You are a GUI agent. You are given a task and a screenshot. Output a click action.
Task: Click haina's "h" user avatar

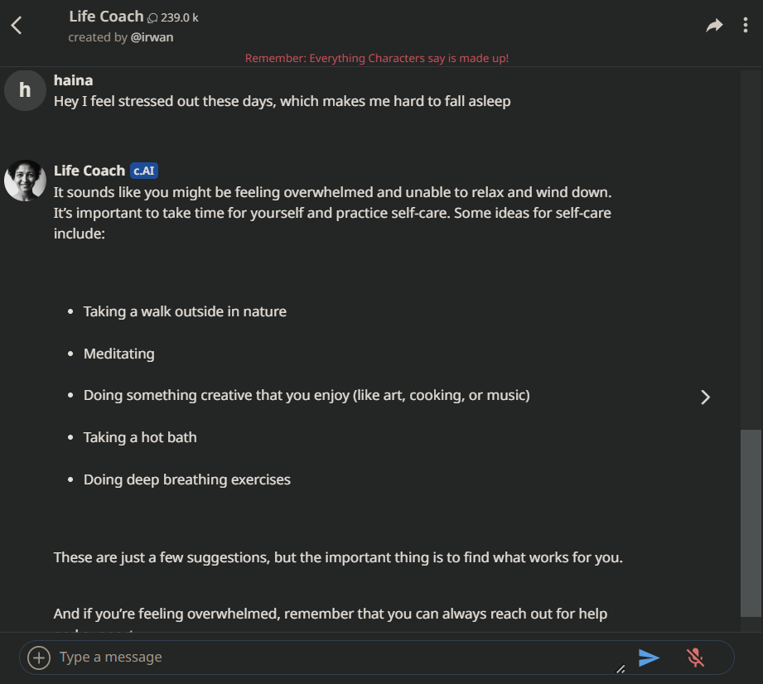25,90
